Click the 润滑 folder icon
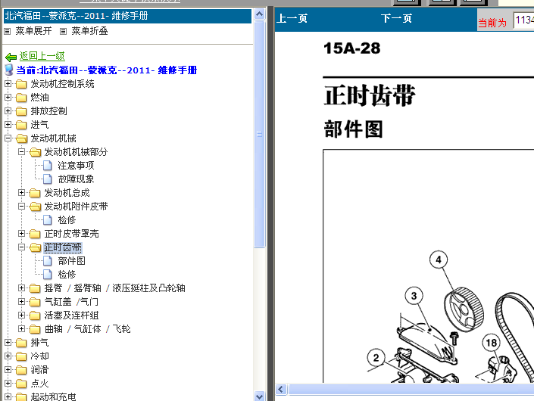Image resolution: width=534 pixels, height=401 pixels. pyautogui.click(x=21, y=370)
